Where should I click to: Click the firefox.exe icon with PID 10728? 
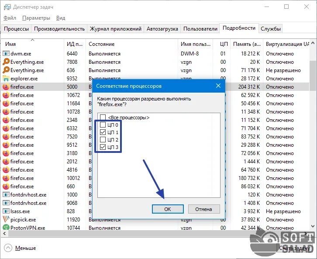pyautogui.click(x=6, y=112)
